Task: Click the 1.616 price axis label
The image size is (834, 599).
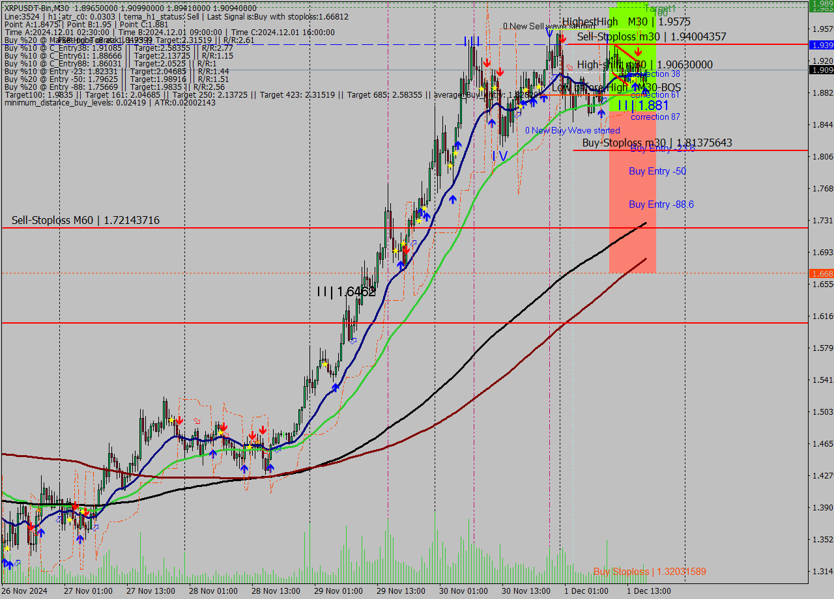Action: tap(822, 316)
